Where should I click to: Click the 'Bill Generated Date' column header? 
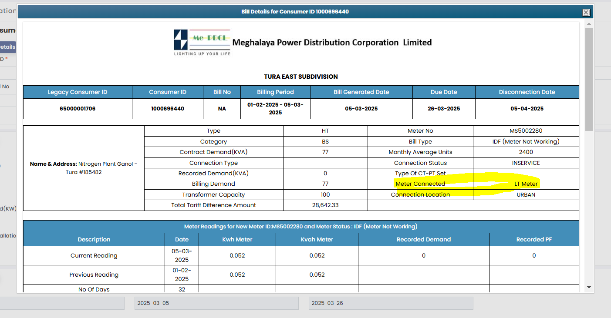pyautogui.click(x=361, y=92)
